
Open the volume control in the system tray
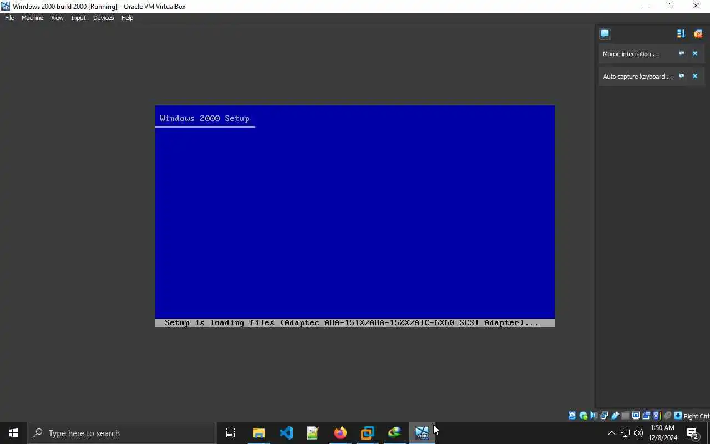pos(638,433)
